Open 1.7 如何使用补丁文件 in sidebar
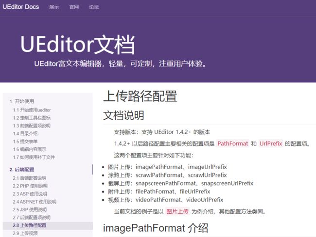 coord(34,157)
